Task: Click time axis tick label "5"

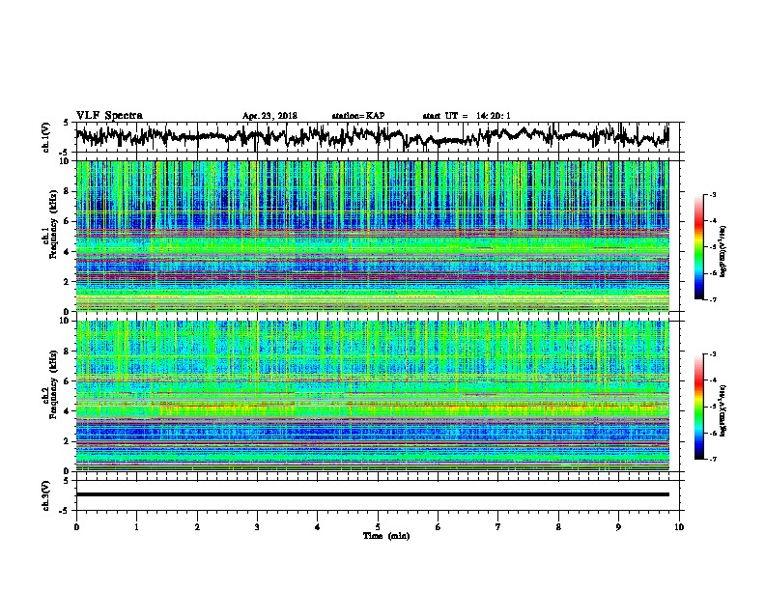Action: tap(378, 527)
